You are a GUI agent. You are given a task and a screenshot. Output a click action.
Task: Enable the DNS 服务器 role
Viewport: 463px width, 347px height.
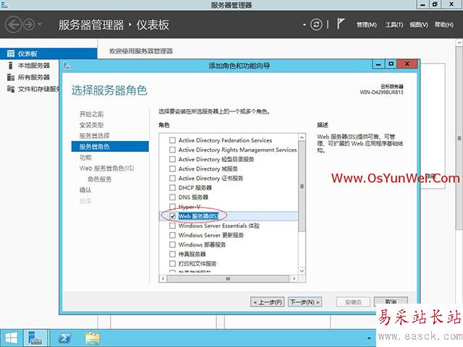click(x=172, y=197)
